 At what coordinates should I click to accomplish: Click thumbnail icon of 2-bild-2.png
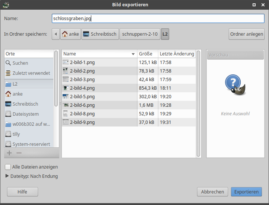click(x=66, y=71)
